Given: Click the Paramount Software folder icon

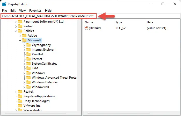Looking at the screenshot, I should (20, 22).
